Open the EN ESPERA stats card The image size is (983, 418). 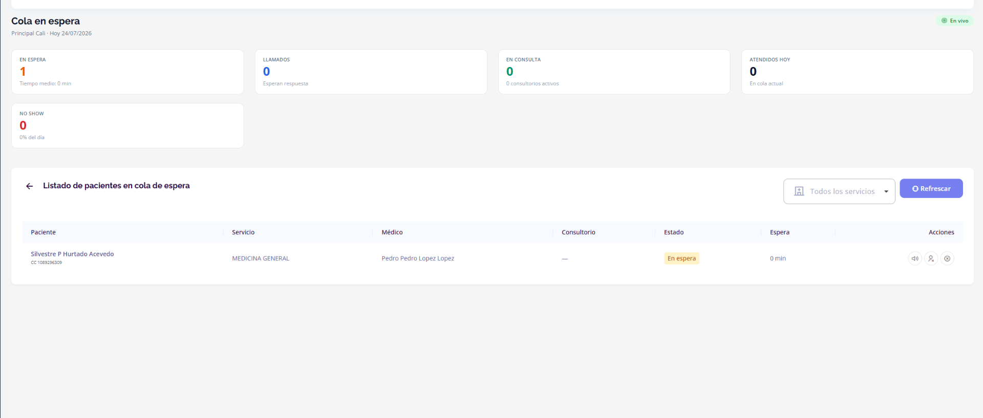[x=127, y=72]
